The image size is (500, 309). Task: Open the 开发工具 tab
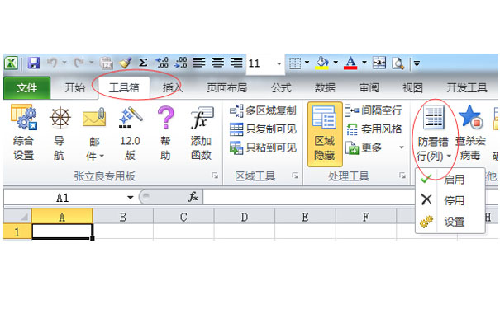pyautogui.click(x=466, y=87)
